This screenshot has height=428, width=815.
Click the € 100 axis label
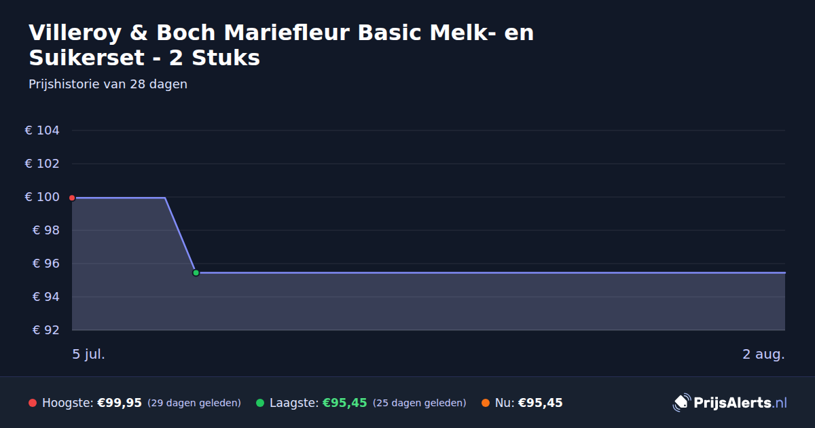(42, 197)
